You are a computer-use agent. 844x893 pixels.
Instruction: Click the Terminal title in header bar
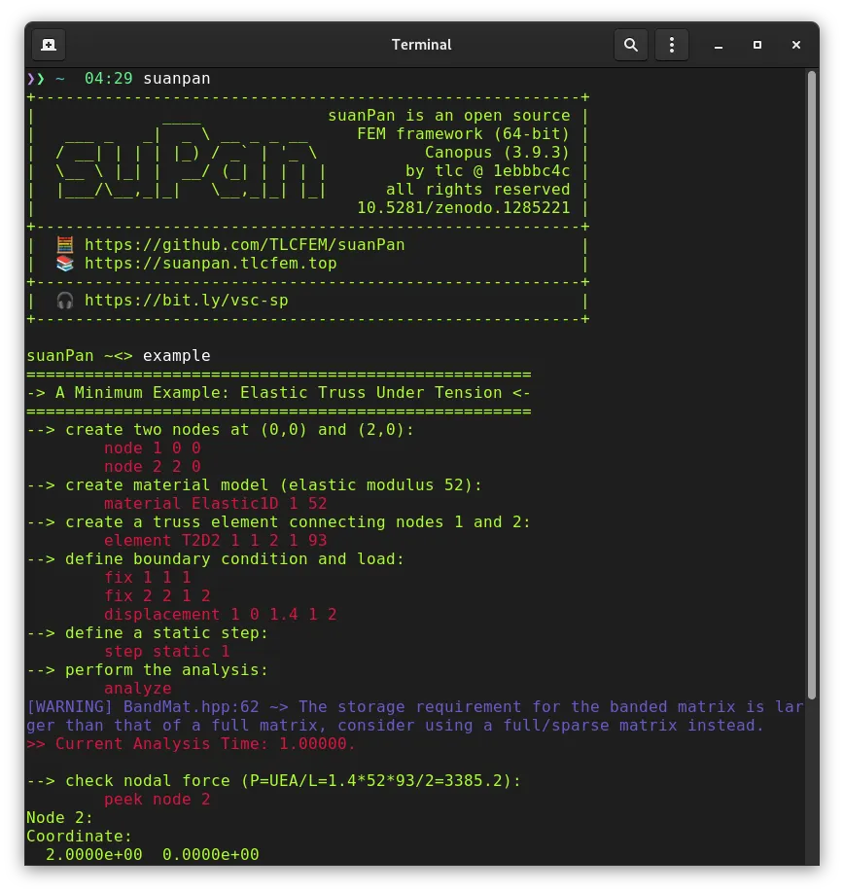click(421, 45)
